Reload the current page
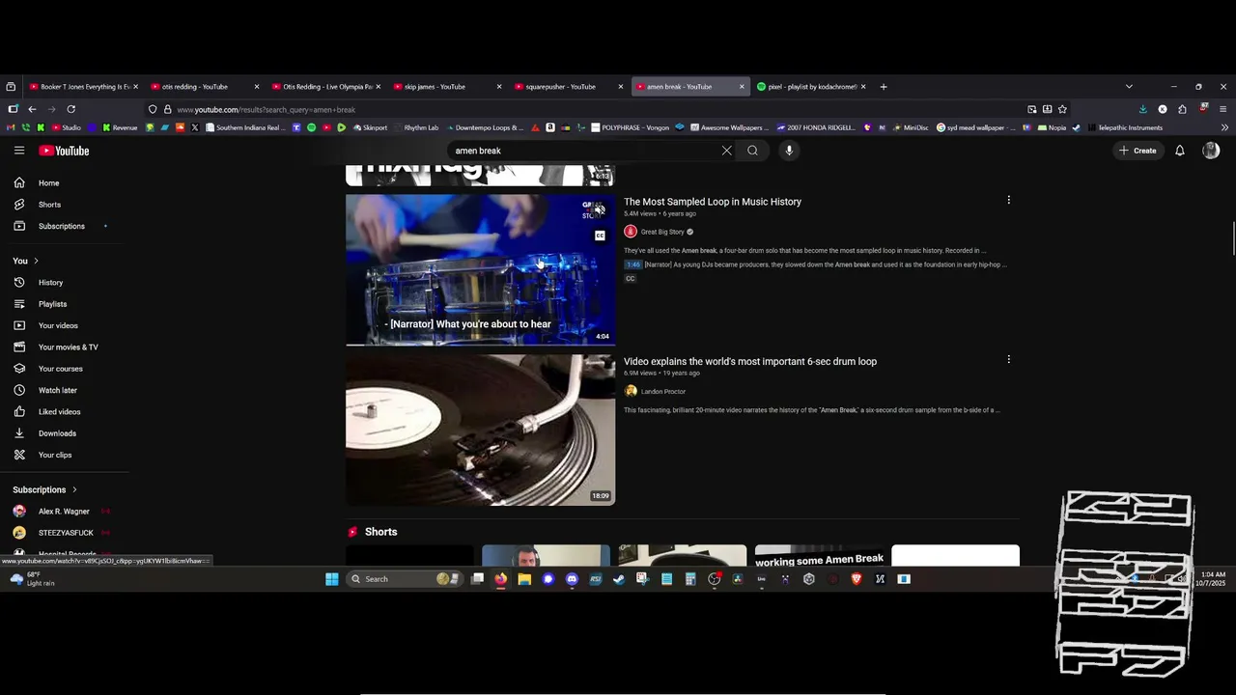The image size is (1236, 695). (x=70, y=109)
